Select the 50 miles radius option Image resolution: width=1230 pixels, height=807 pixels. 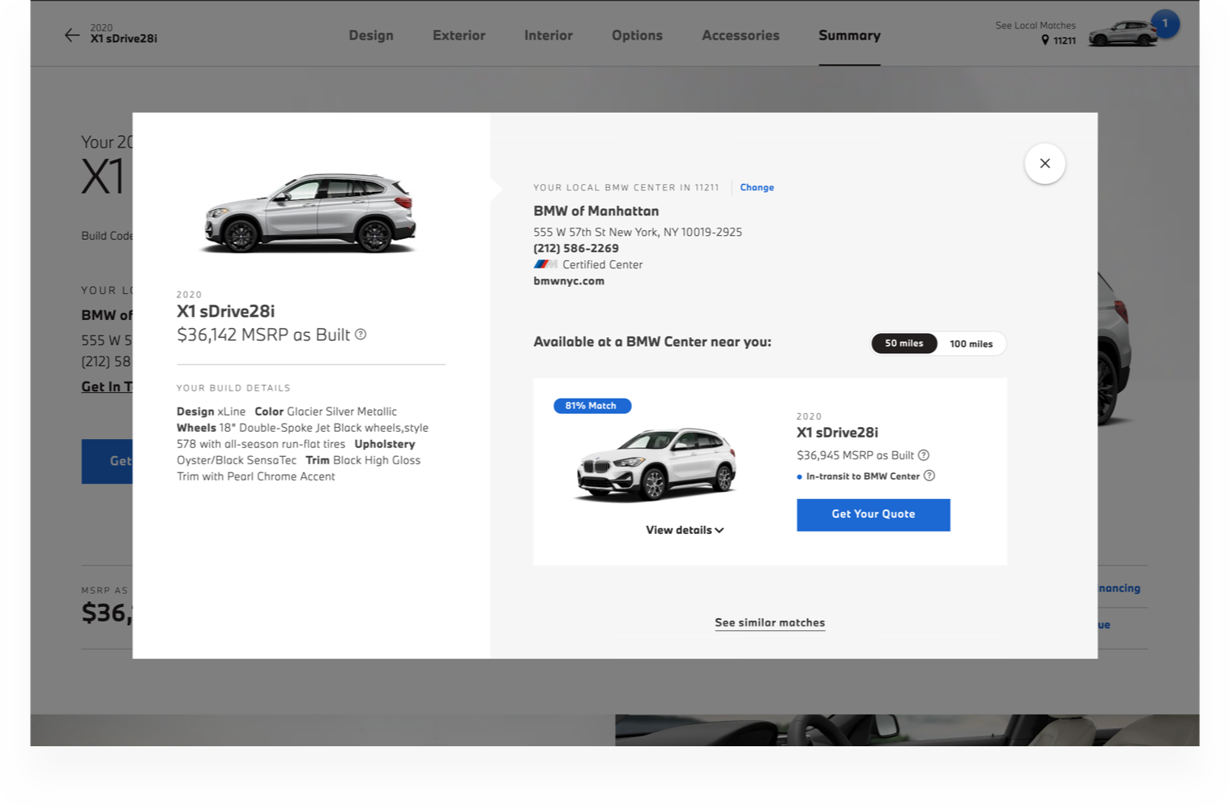coord(903,344)
